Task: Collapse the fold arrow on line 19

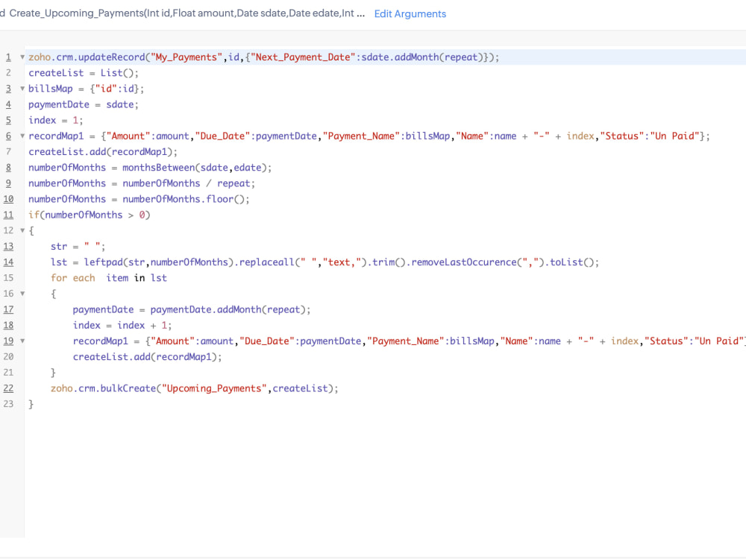Action: coord(22,341)
